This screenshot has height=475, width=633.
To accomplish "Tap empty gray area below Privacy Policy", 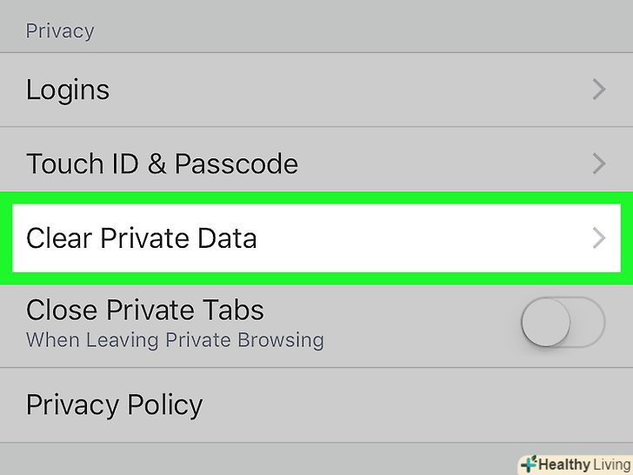I will coord(261,457).
